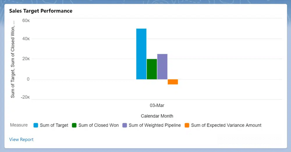Click the -20k y-axis tick label
This screenshot has height=152, width=291.
point(25,97)
